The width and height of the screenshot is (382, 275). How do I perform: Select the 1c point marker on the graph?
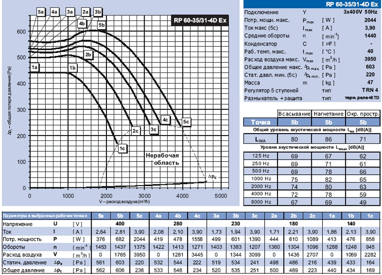coord(122,149)
